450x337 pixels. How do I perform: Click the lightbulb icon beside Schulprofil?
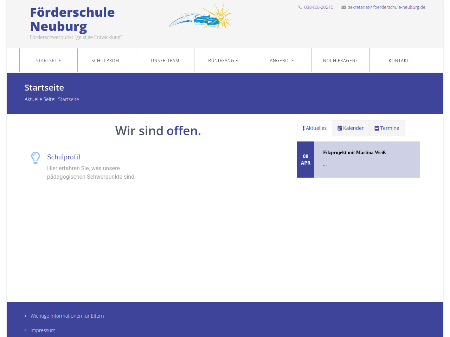tap(36, 158)
